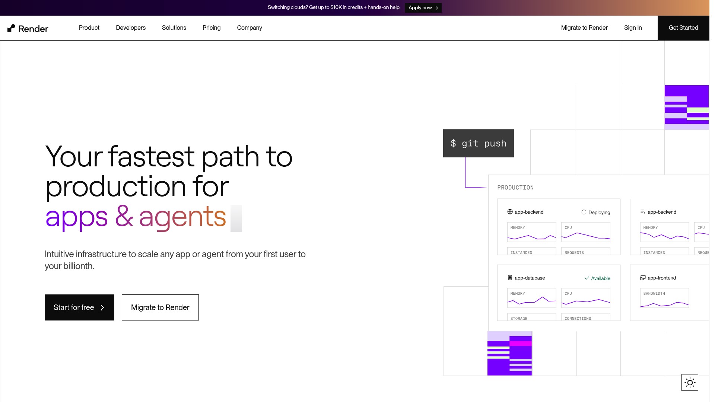Click the BANDWIDTH chart in app-frontend
The image size is (715, 402).
(x=664, y=298)
